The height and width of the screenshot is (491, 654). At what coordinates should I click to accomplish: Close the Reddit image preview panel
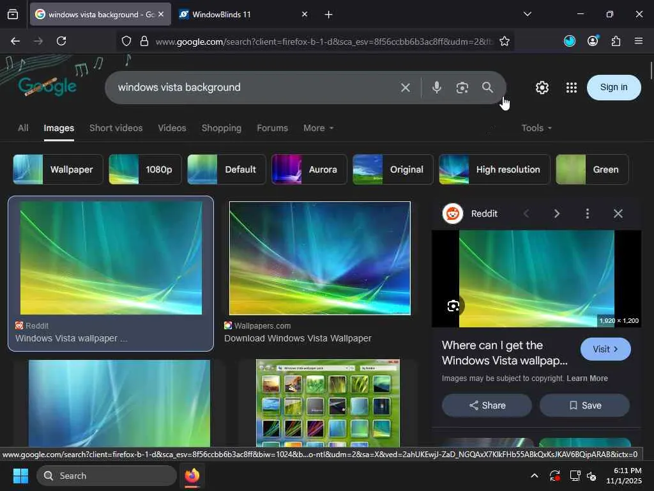(618, 214)
